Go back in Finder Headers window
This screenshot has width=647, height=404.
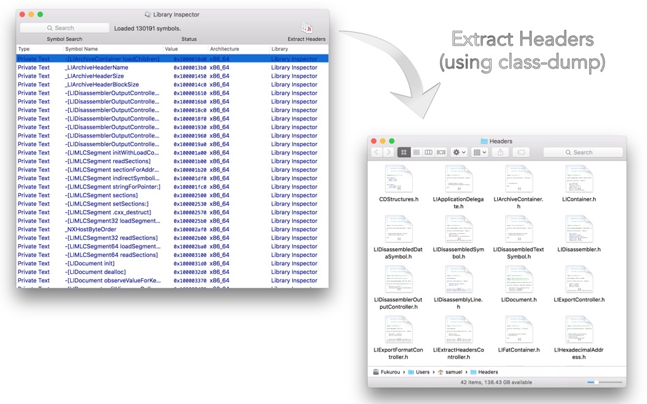point(377,152)
